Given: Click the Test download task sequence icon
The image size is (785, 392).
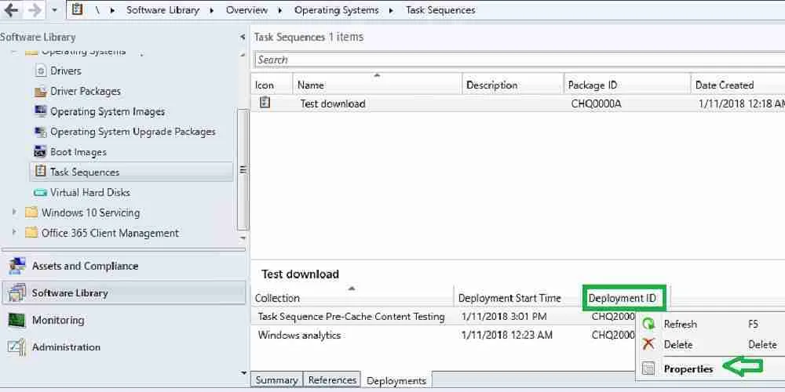Looking at the screenshot, I should pos(265,103).
